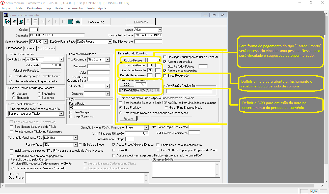Select the Em Análise radio option
329x194 pixels.
pos(39,94)
